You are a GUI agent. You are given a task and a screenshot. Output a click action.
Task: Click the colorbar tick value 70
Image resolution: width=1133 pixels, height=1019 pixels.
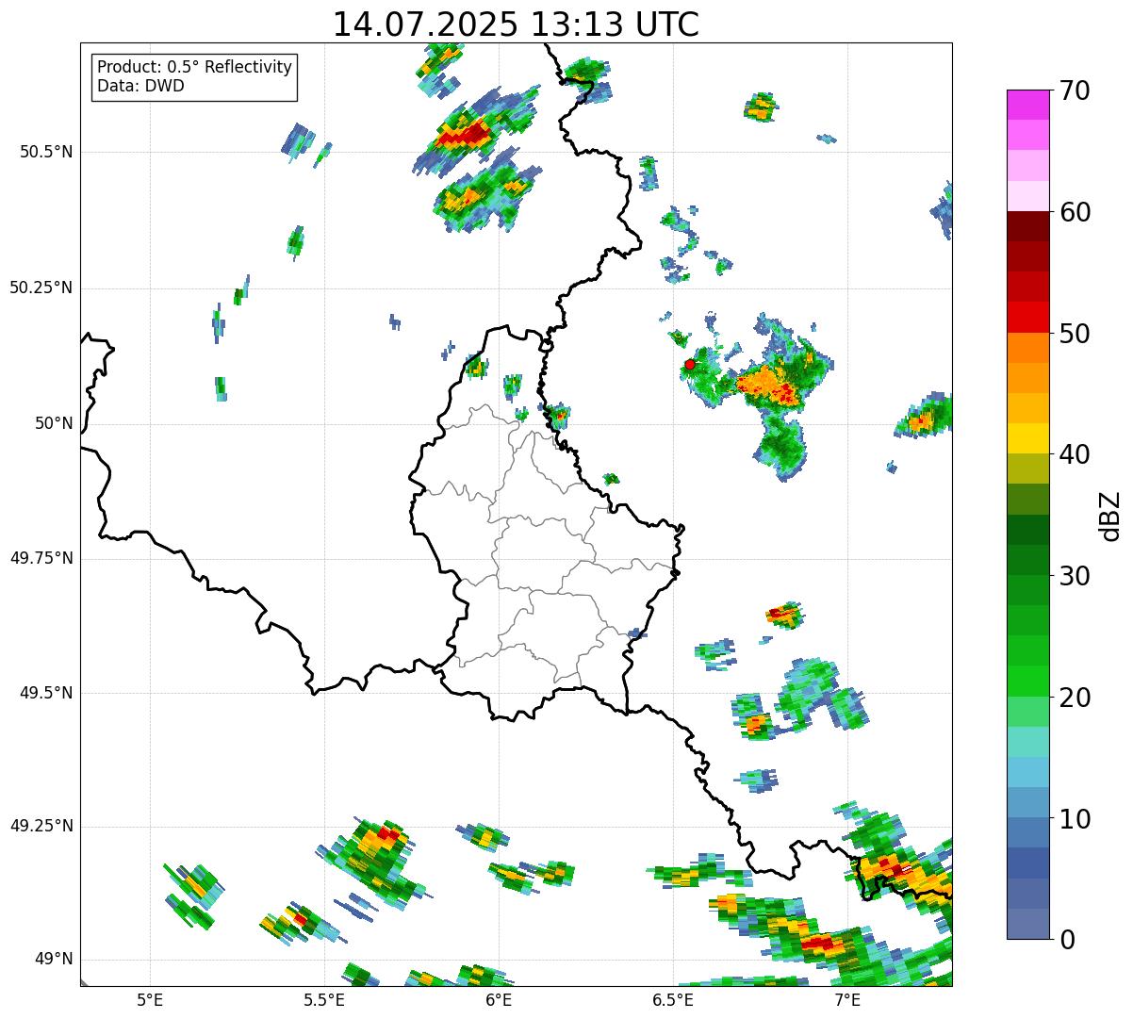[1075, 90]
